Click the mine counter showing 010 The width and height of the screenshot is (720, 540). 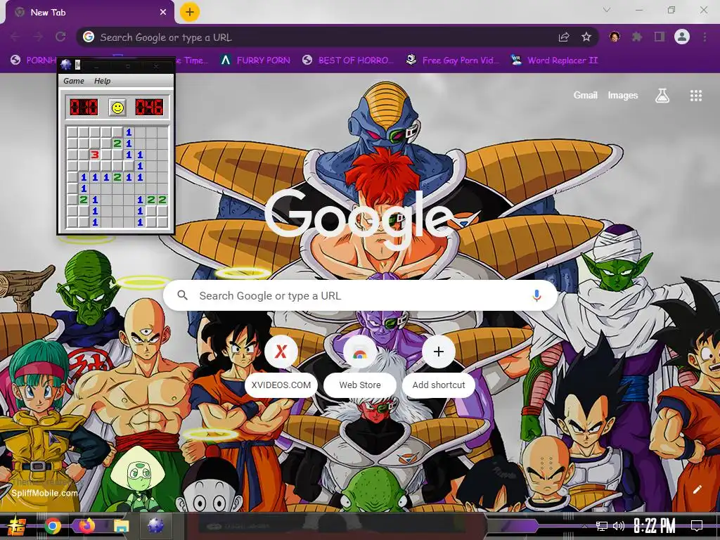[84, 108]
